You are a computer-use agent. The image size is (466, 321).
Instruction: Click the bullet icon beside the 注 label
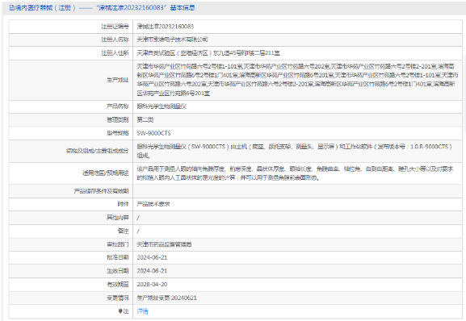(120, 311)
